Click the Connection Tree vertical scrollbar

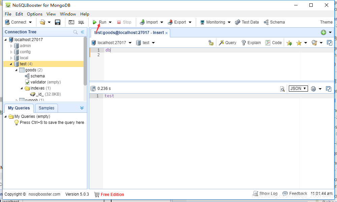point(85,61)
